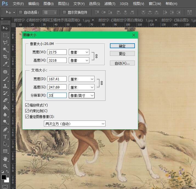
Task: Open the 图层(L) menu
Action: 64,4
